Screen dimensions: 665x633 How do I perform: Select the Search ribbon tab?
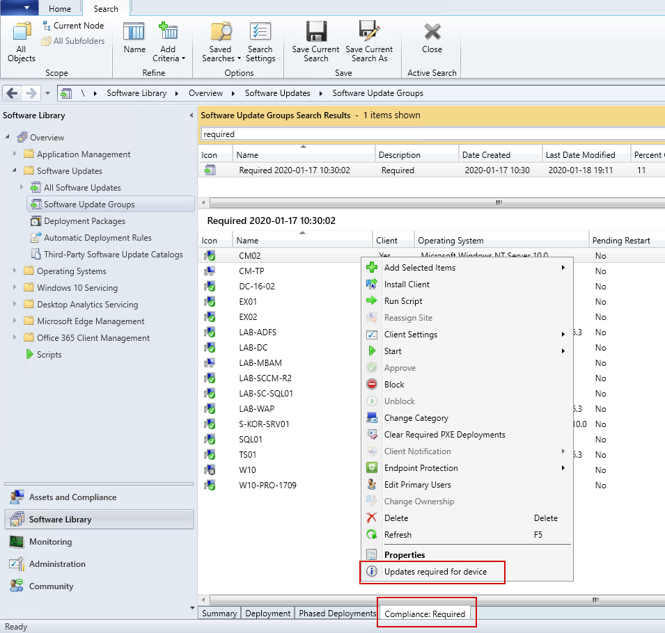click(106, 8)
